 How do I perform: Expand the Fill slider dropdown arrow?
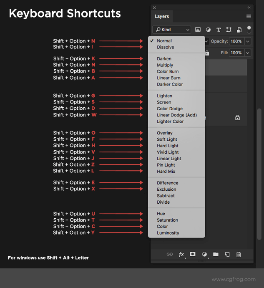point(248,53)
